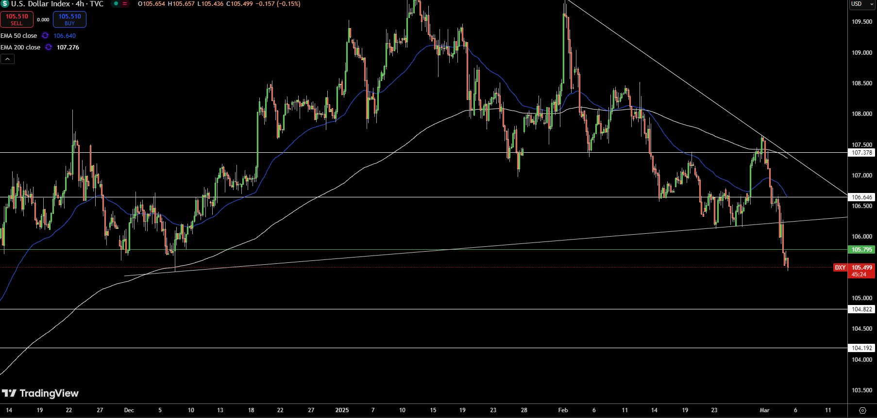Click the 107.378 horizontal line price label
Viewport: 877px width, 418px height.
pyautogui.click(x=862, y=153)
